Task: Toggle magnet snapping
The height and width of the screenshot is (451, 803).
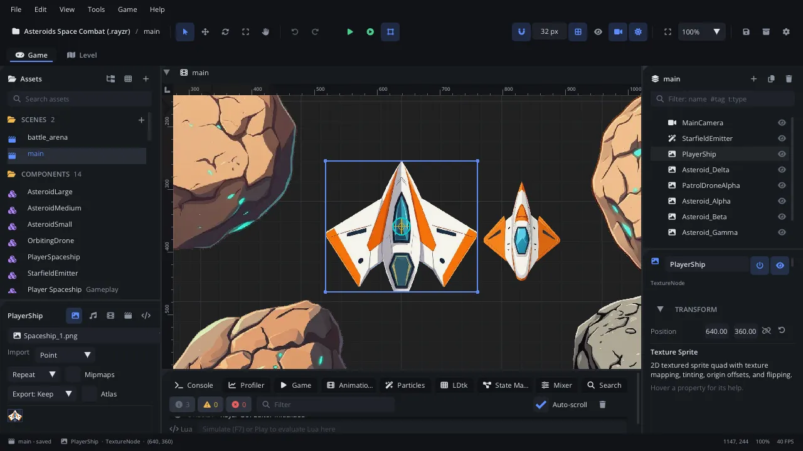Action: (521, 32)
